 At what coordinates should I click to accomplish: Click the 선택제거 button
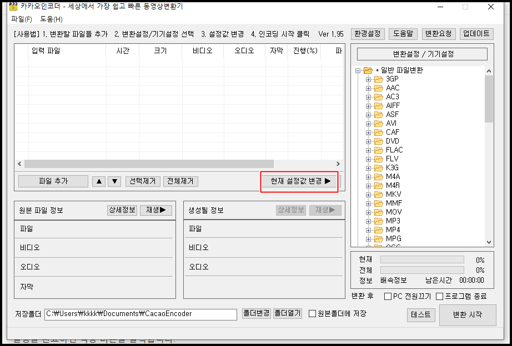(x=143, y=181)
